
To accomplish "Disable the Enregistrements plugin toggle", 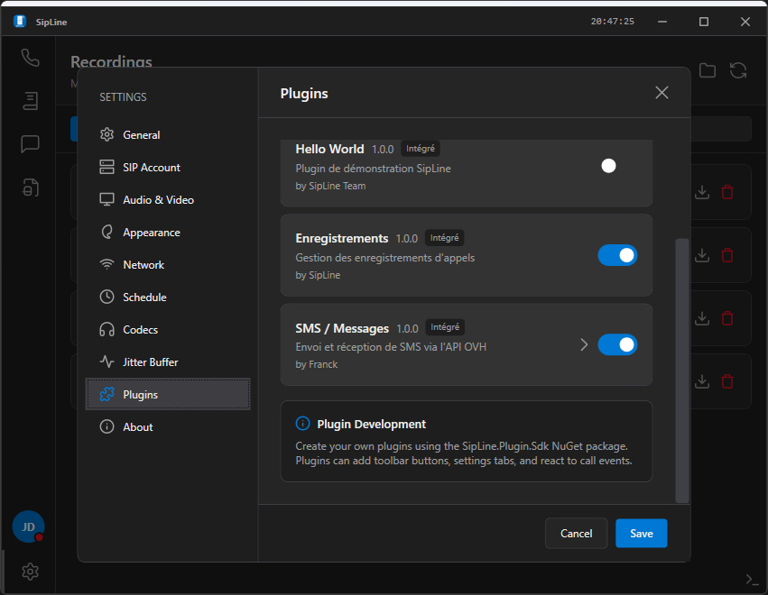I will click(617, 255).
